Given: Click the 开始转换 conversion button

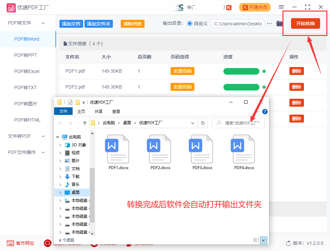Looking at the screenshot, I should point(305,23).
